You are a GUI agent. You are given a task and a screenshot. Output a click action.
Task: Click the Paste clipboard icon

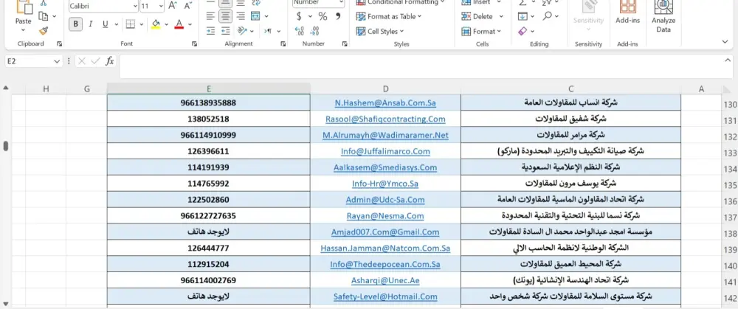(x=24, y=7)
